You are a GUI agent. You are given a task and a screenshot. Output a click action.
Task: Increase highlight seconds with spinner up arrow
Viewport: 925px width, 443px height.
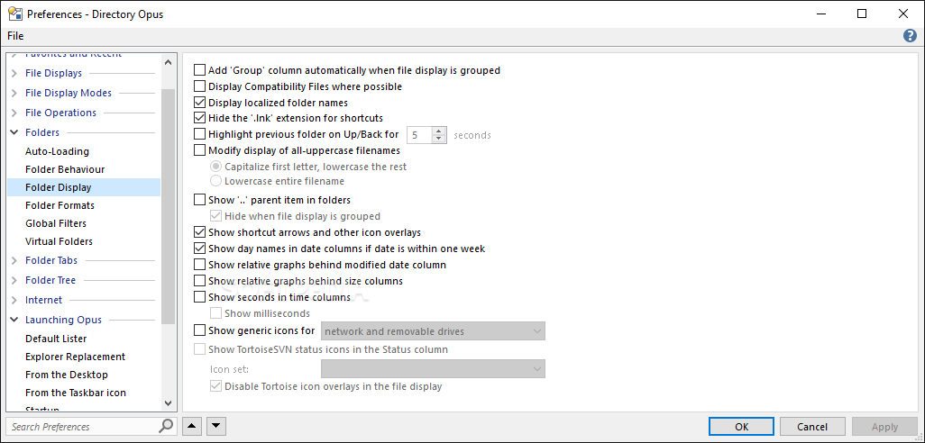(x=438, y=131)
